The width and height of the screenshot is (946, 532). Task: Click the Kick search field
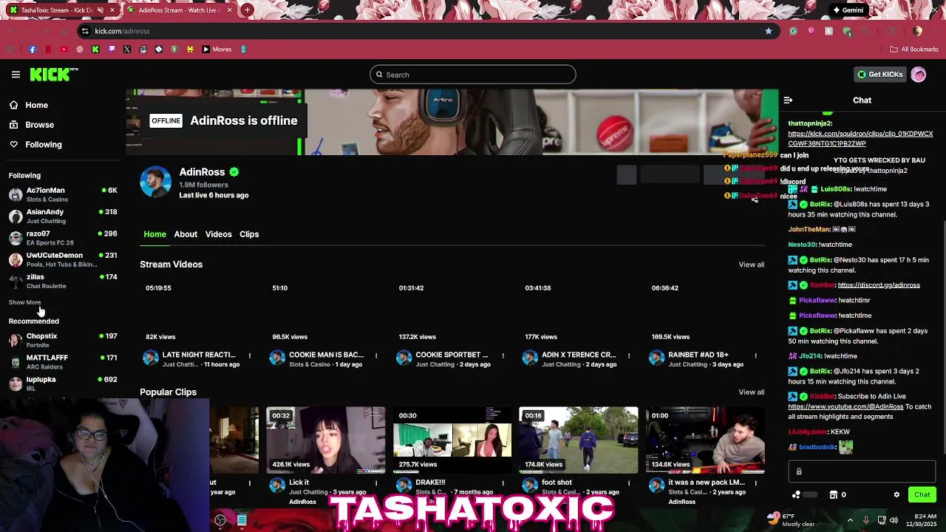point(473,75)
